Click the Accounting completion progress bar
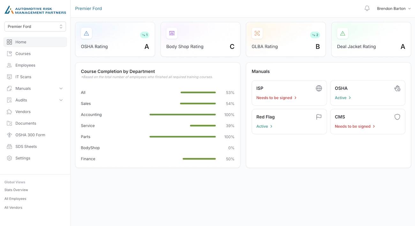Screen dimensions: 415x226 tap(183, 114)
